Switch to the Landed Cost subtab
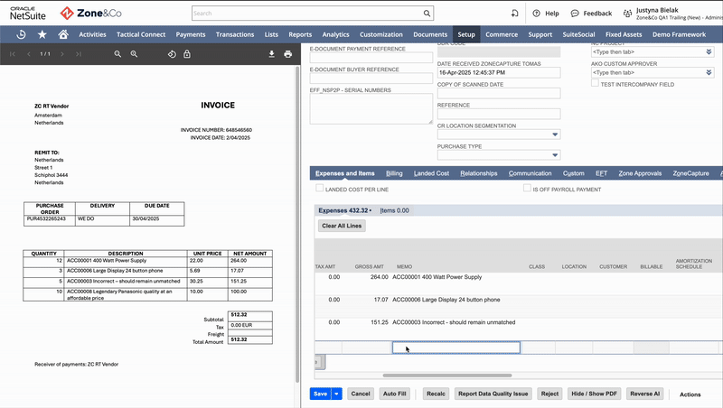The image size is (723, 408). coord(431,173)
